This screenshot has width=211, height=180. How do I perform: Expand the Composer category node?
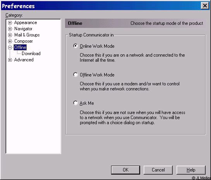pyautogui.click(x=10, y=41)
